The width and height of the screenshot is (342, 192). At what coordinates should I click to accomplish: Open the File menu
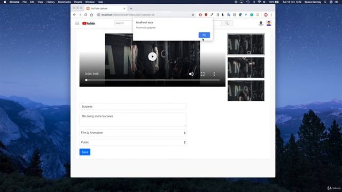click(25, 2)
